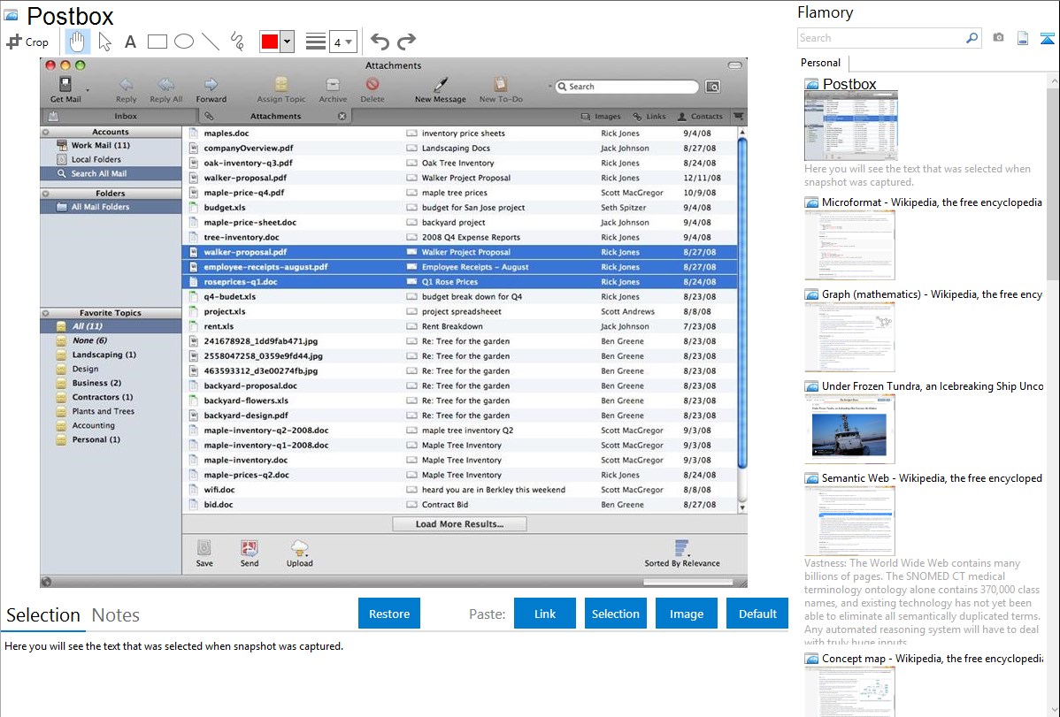This screenshot has height=717, width=1060.
Task: Switch to the Selection tab
Action: coord(43,615)
